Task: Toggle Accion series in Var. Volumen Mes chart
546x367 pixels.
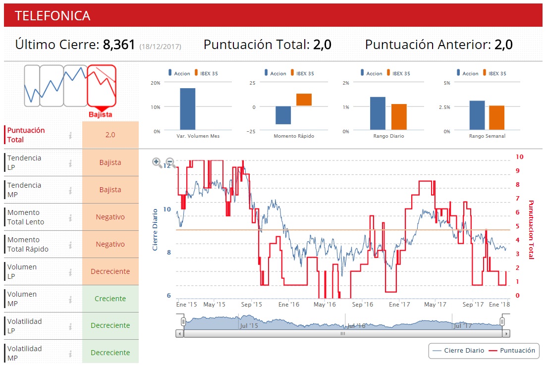Action: point(179,73)
